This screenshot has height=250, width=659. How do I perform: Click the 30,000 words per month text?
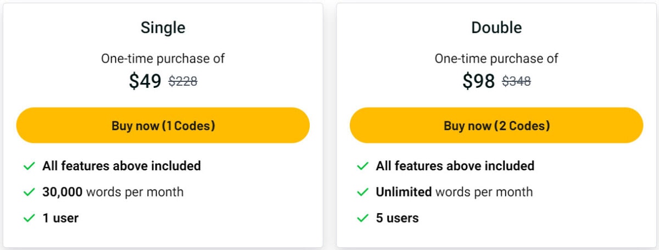113,192
